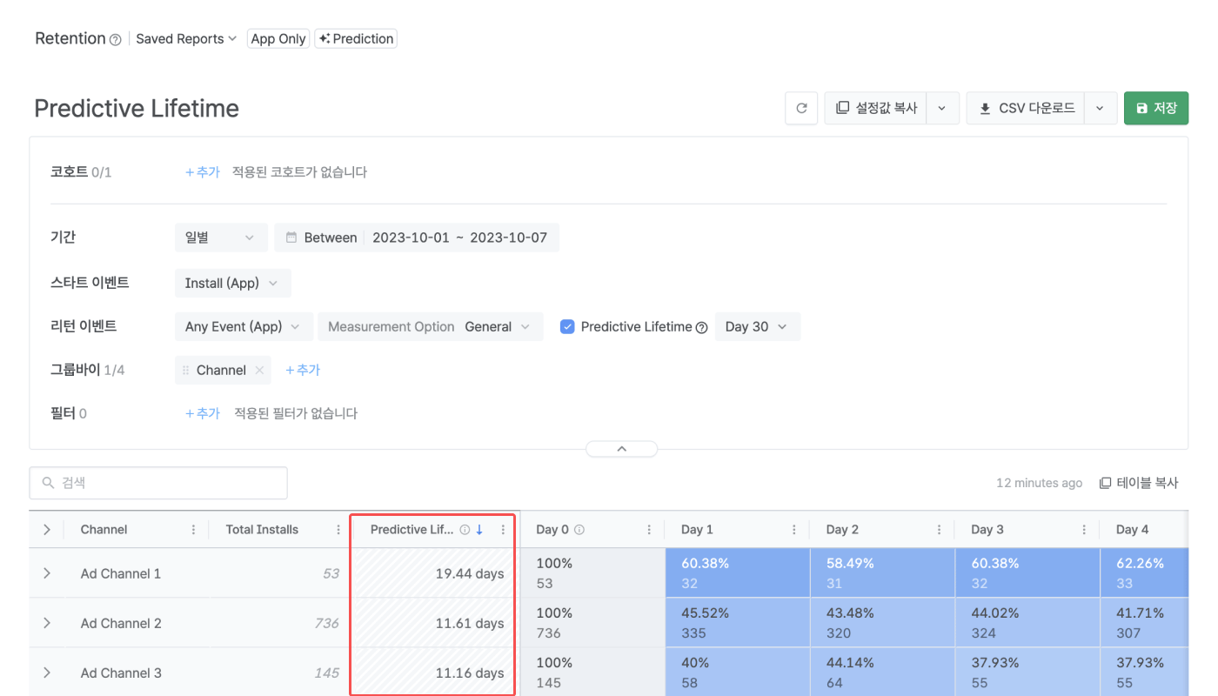Click the 테이블 복사 copy table button
The image size is (1218, 696).
1139,483
